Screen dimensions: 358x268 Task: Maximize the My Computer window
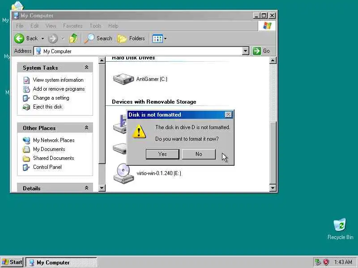point(264,16)
